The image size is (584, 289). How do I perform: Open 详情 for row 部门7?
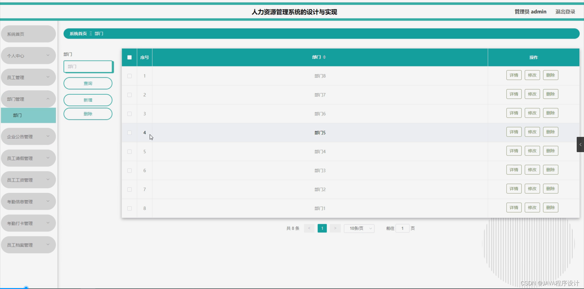click(x=514, y=94)
